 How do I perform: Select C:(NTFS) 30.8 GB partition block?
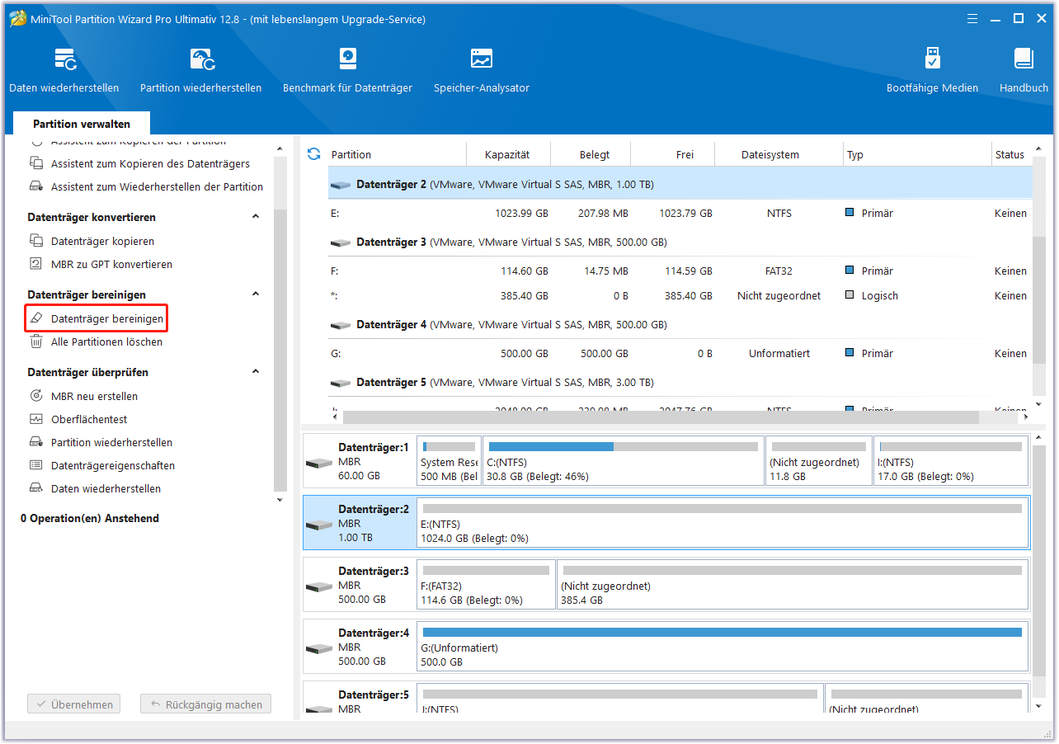tap(623, 461)
